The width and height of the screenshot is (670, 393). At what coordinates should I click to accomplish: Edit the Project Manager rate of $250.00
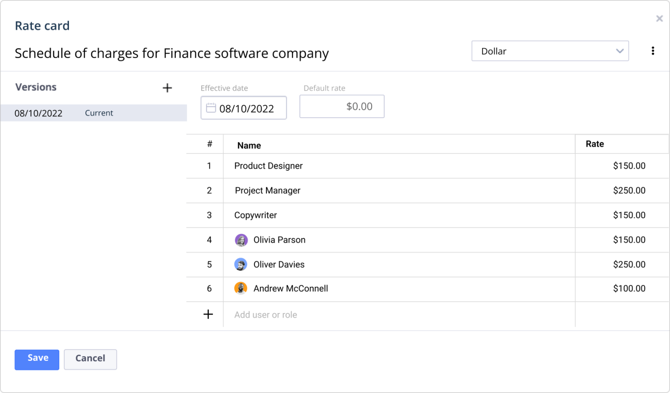point(629,190)
